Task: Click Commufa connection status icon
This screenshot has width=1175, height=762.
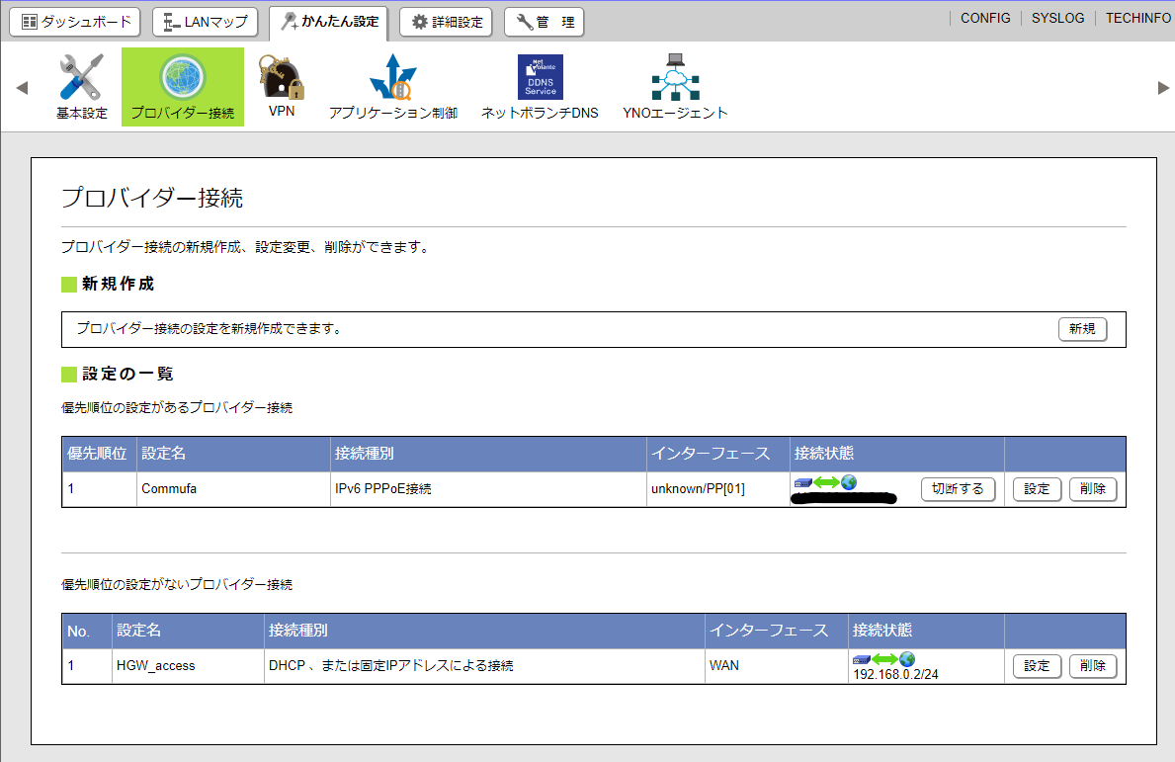Action: coord(825,482)
